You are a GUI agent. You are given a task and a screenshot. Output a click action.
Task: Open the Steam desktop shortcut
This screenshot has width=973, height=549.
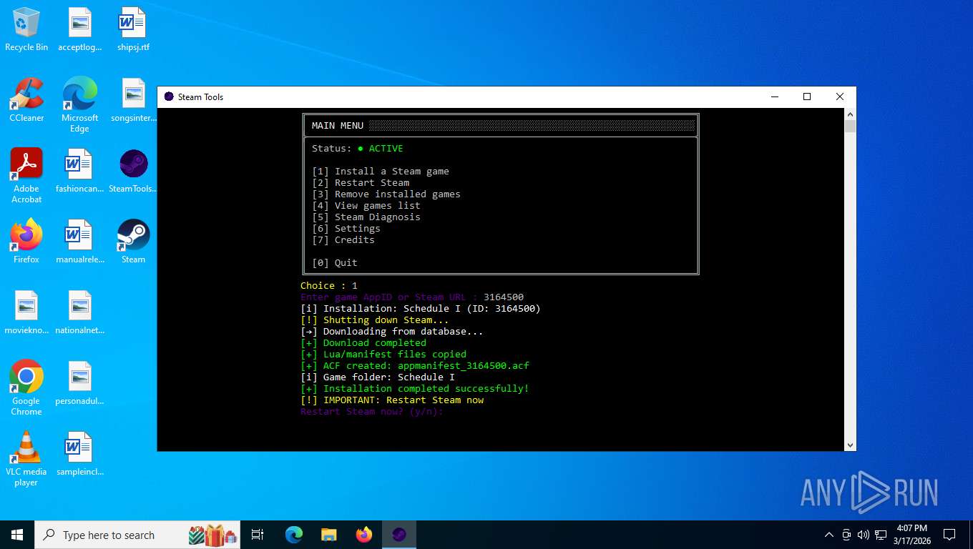133,242
